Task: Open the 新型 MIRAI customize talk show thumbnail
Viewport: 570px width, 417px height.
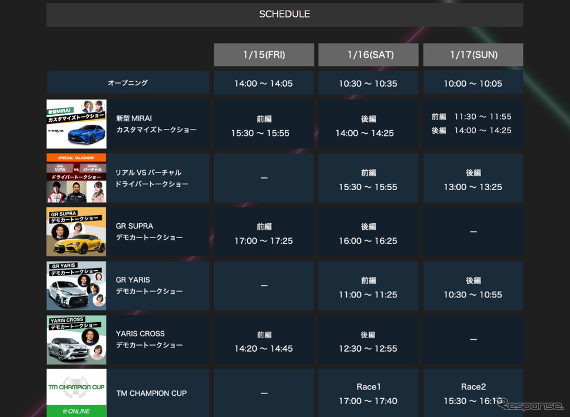Action: 77,124
